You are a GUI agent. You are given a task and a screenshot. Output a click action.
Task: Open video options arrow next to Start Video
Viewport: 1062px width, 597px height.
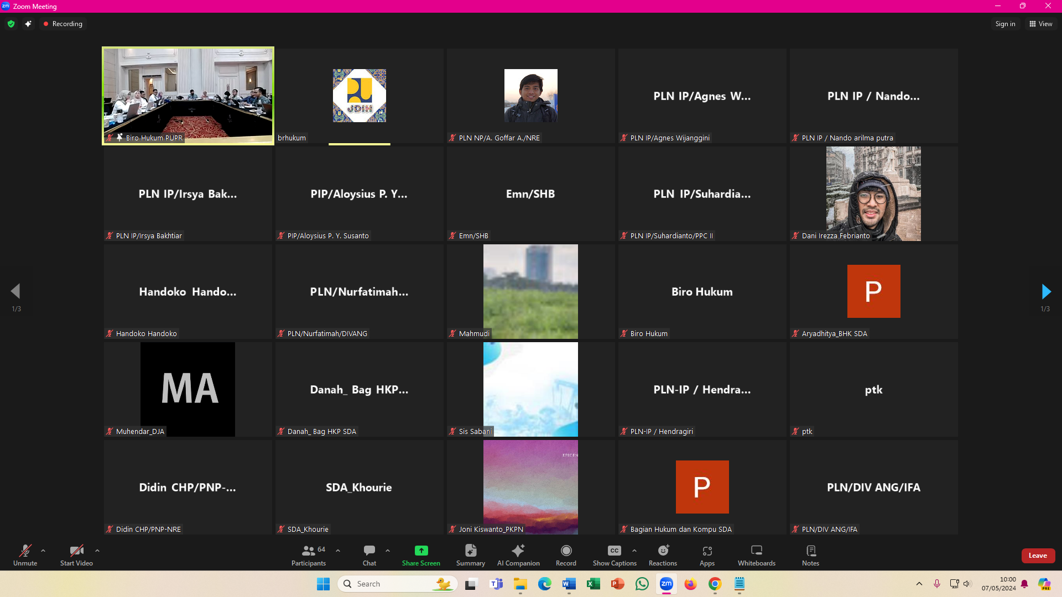pyautogui.click(x=97, y=551)
